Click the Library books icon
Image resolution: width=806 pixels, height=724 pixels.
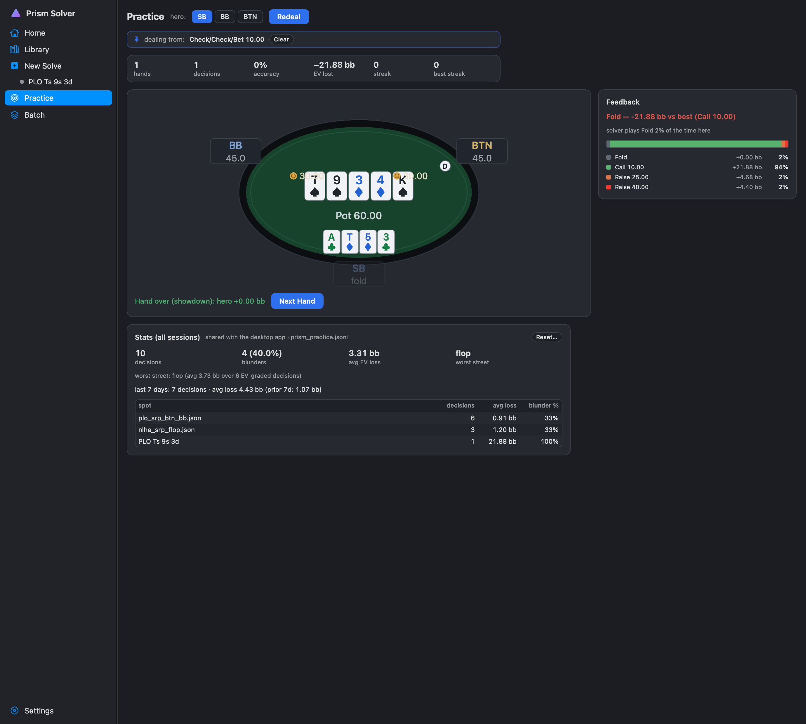tap(15, 49)
